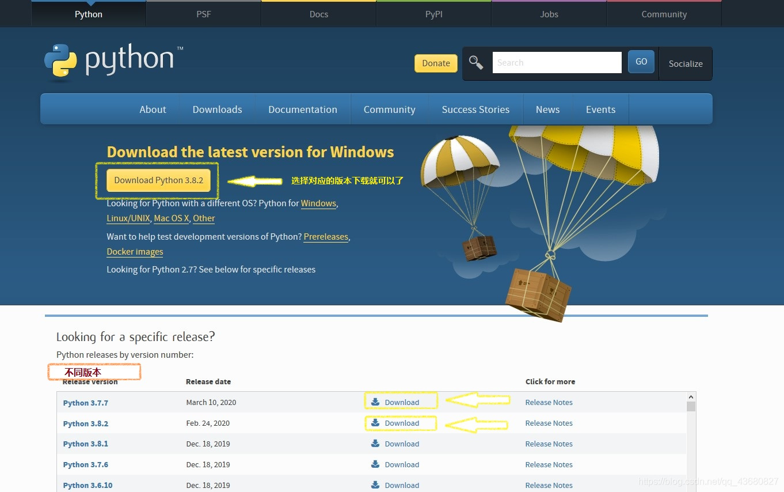
Task: Click 'Looking for a specific release?' heading
Action: pyautogui.click(x=135, y=336)
